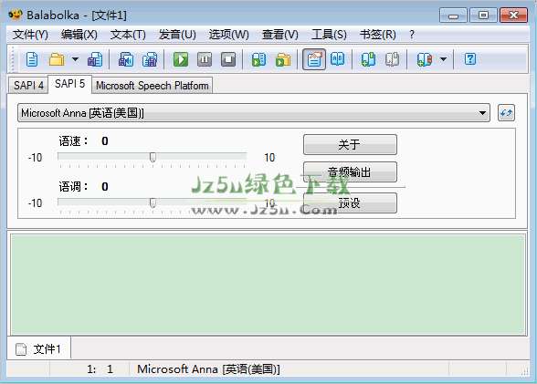Click the bookmarks book icon

pyautogui.click(x=425, y=59)
